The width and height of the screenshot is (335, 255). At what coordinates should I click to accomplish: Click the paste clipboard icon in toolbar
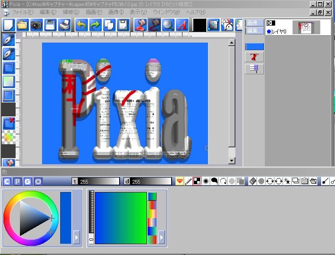(x=123, y=25)
